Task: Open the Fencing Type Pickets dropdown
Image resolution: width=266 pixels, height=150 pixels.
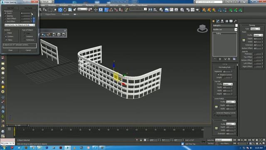Action: pyautogui.click(x=255, y=29)
